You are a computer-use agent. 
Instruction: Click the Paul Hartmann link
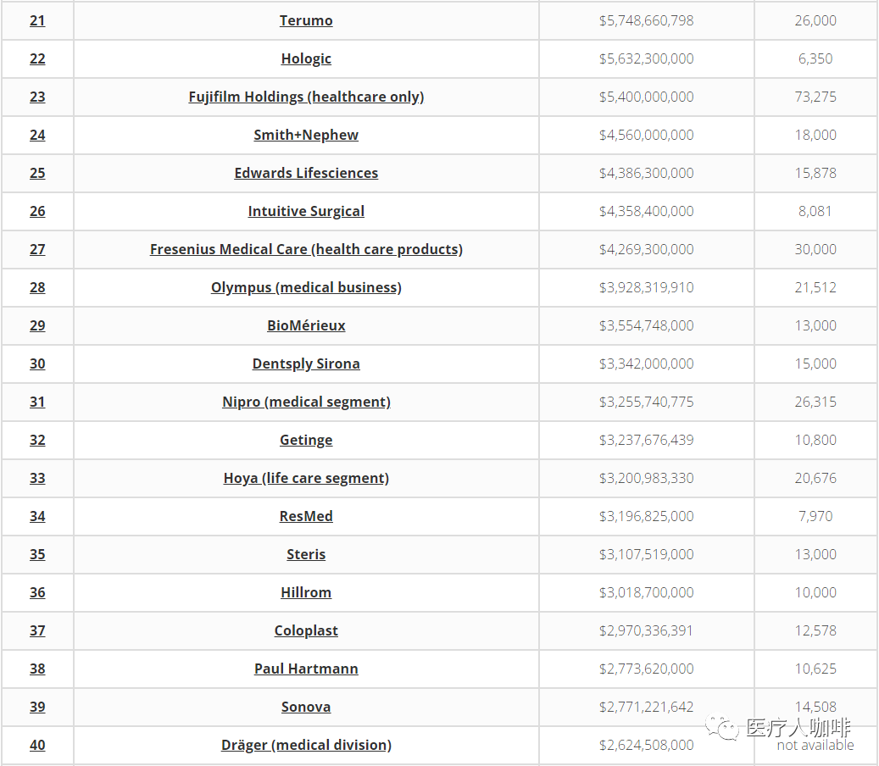(x=306, y=669)
